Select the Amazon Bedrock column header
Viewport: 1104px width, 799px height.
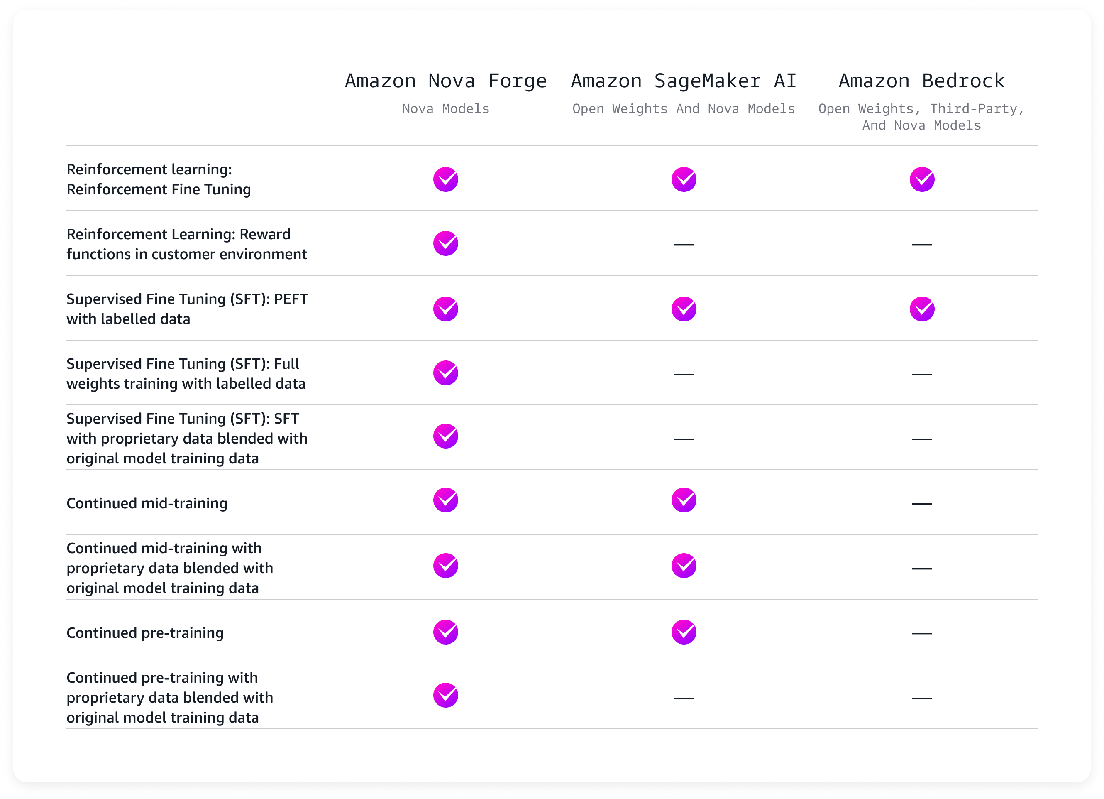[x=921, y=81]
